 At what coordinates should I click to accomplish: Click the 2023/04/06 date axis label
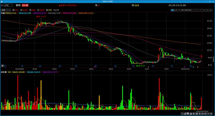[19, 69]
